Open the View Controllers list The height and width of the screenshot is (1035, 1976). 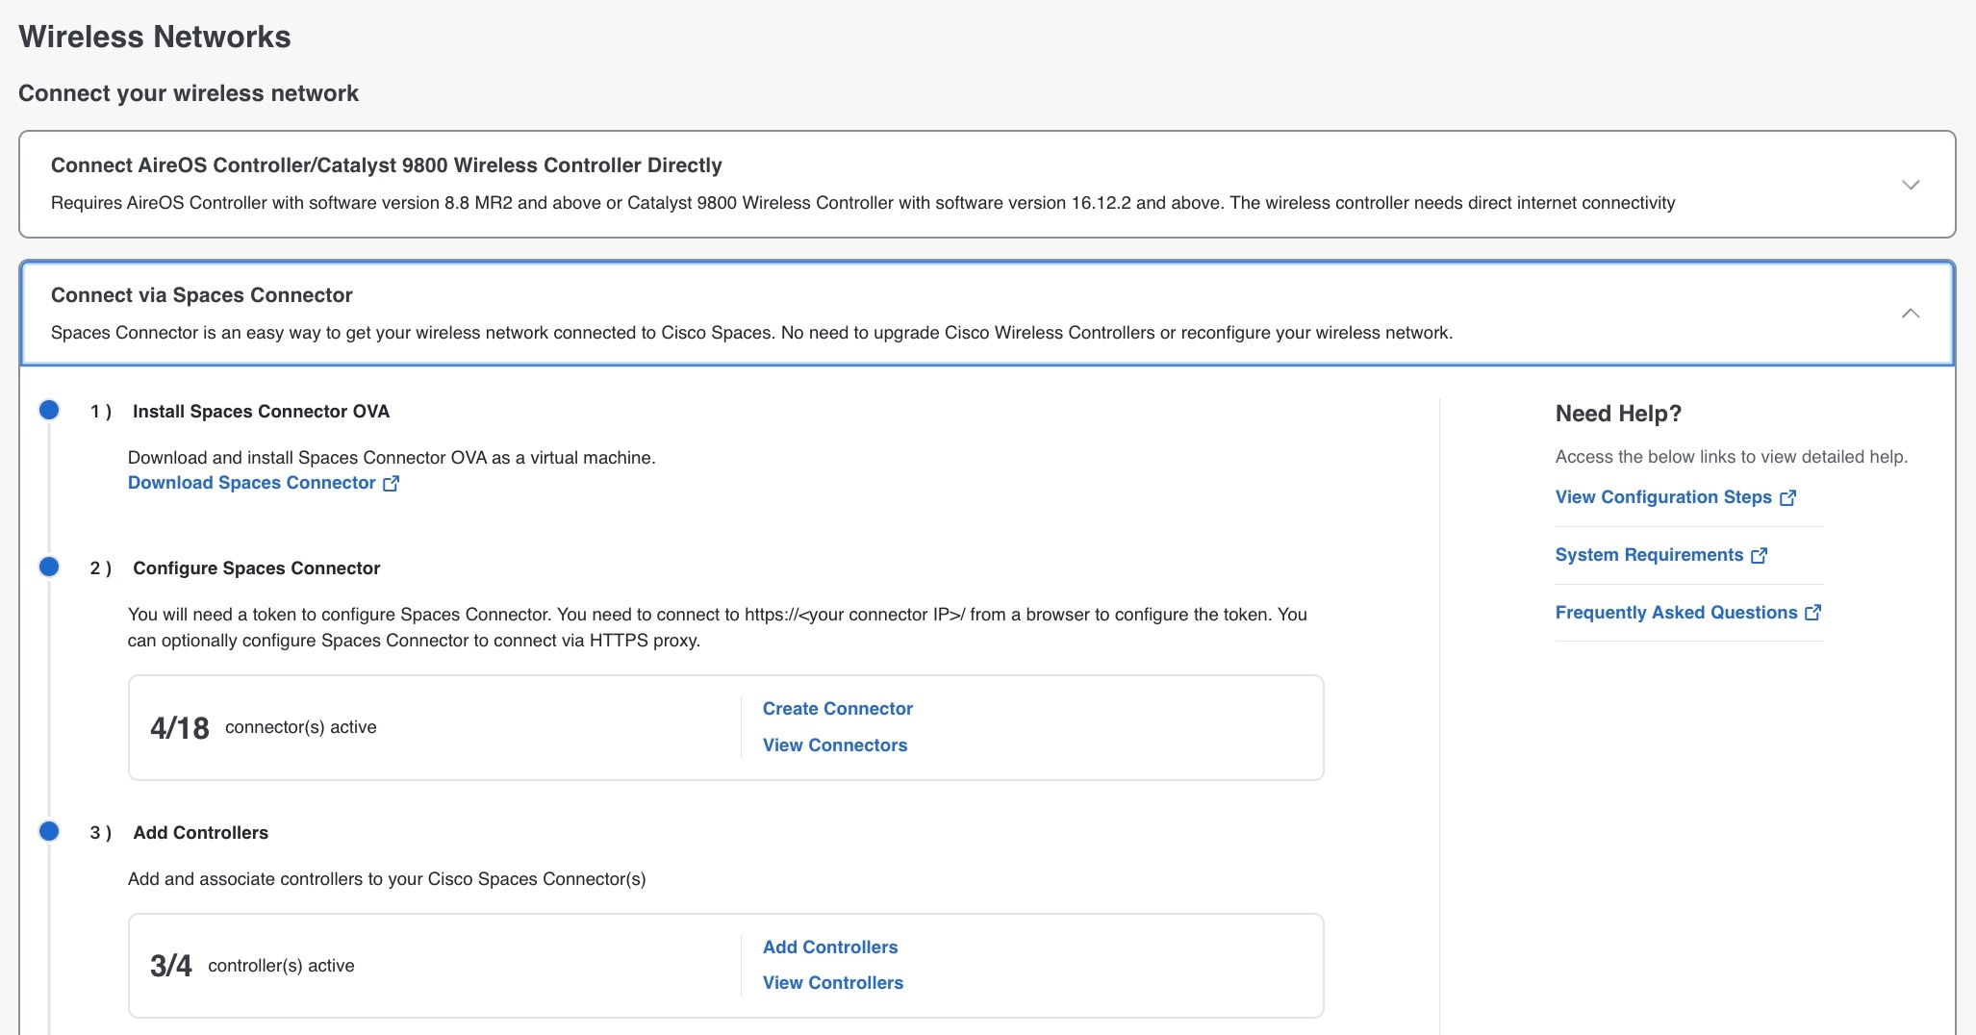[x=833, y=983]
